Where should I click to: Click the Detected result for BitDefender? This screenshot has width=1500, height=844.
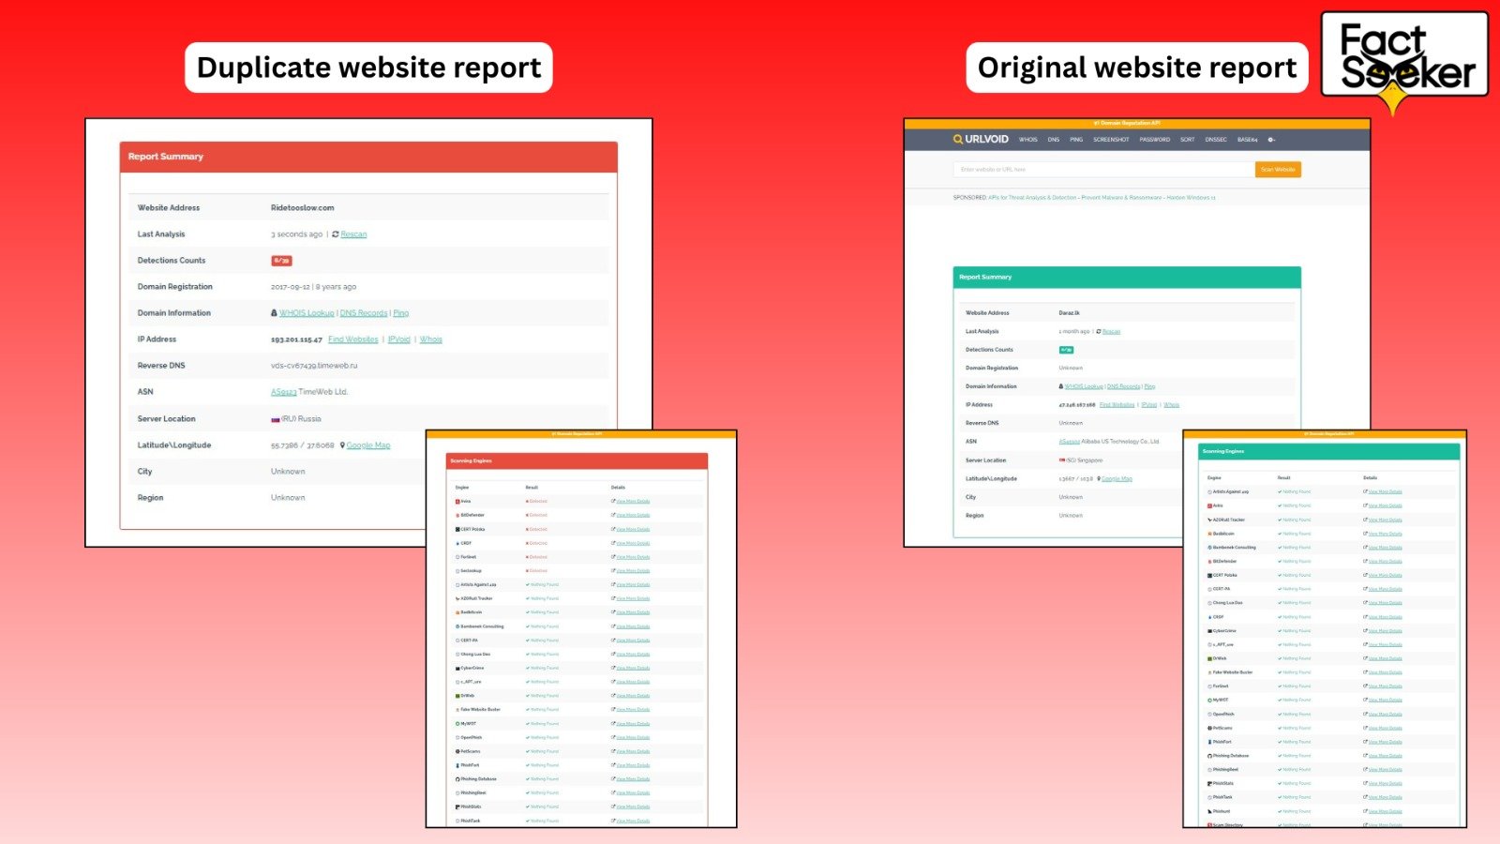[537, 515]
